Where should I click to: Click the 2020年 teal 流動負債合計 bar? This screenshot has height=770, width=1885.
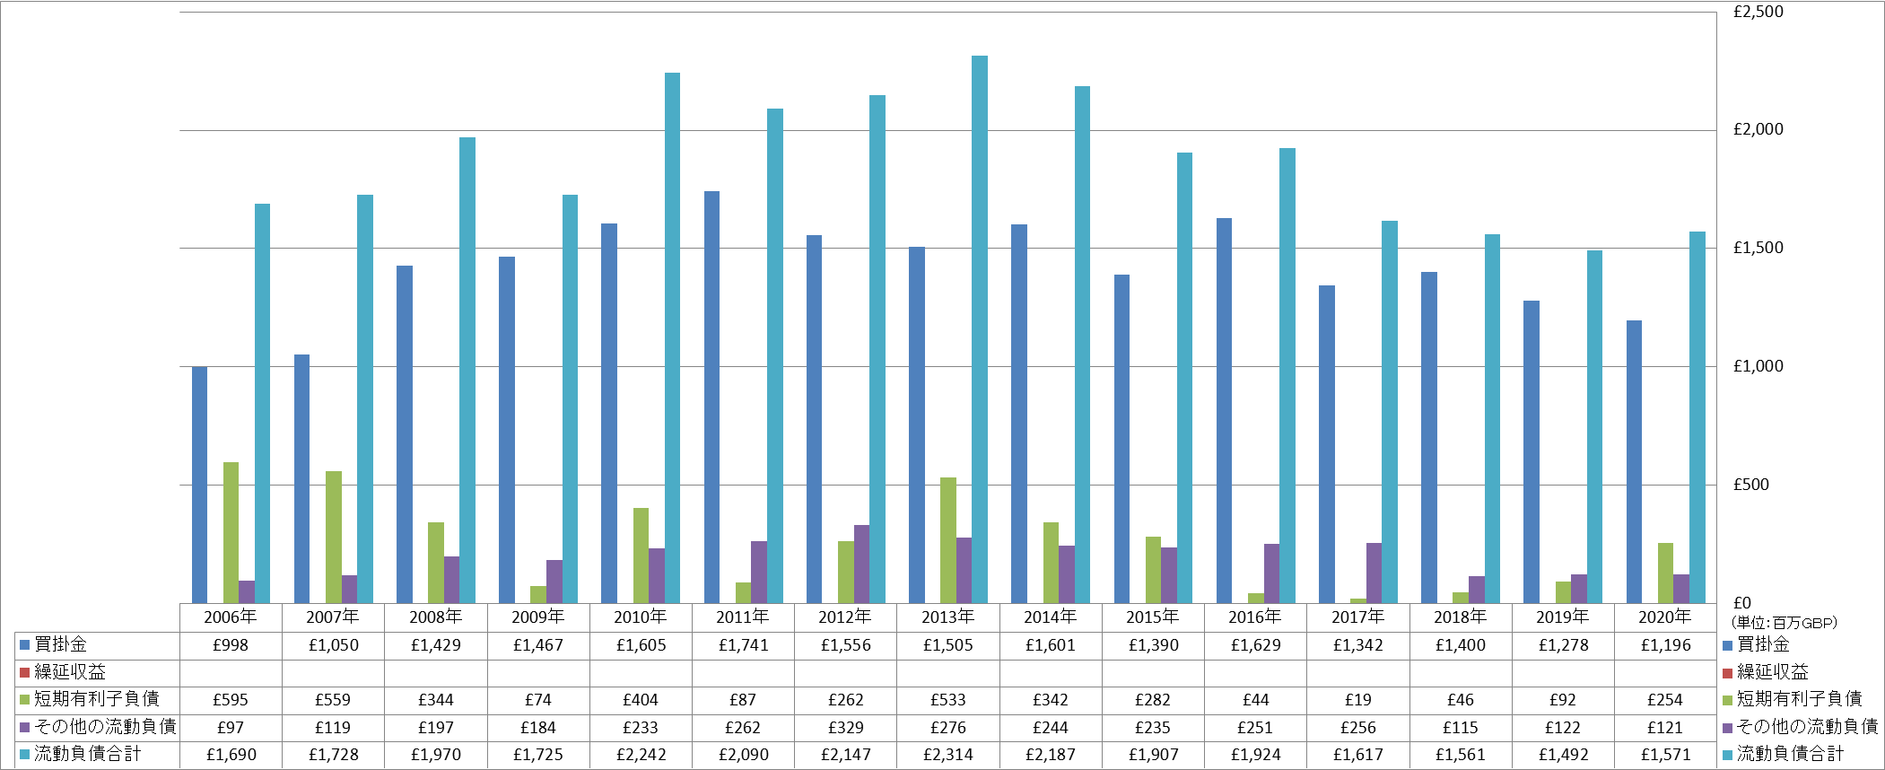(x=1697, y=417)
